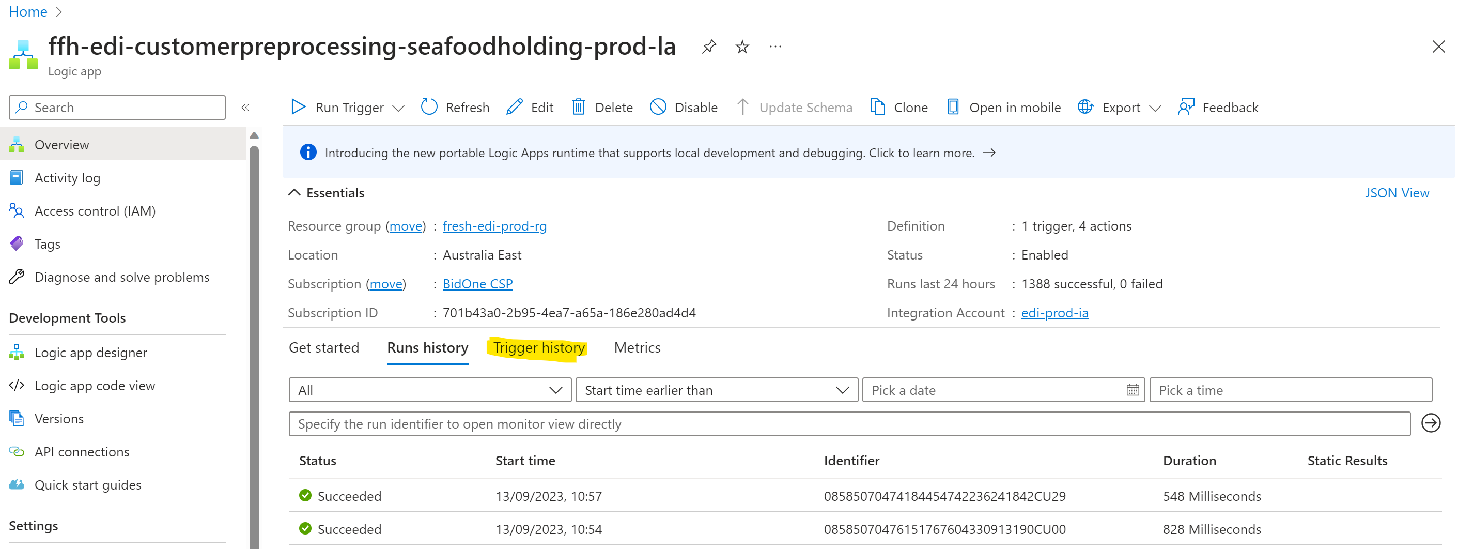The width and height of the screenshot is (1458, 549).
Task: Go to Home breadcrumb link
Action: point(28,11)
